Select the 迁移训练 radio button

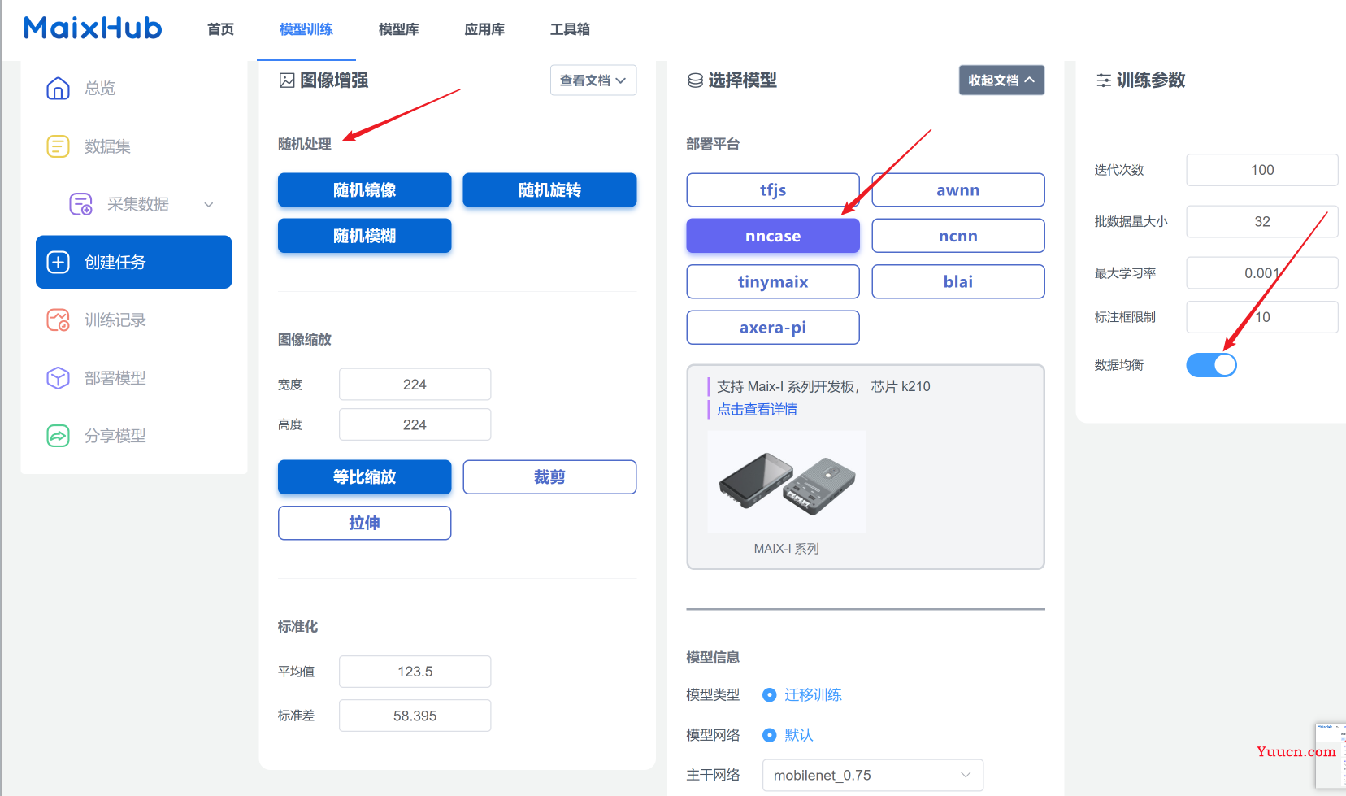[770, 695]
